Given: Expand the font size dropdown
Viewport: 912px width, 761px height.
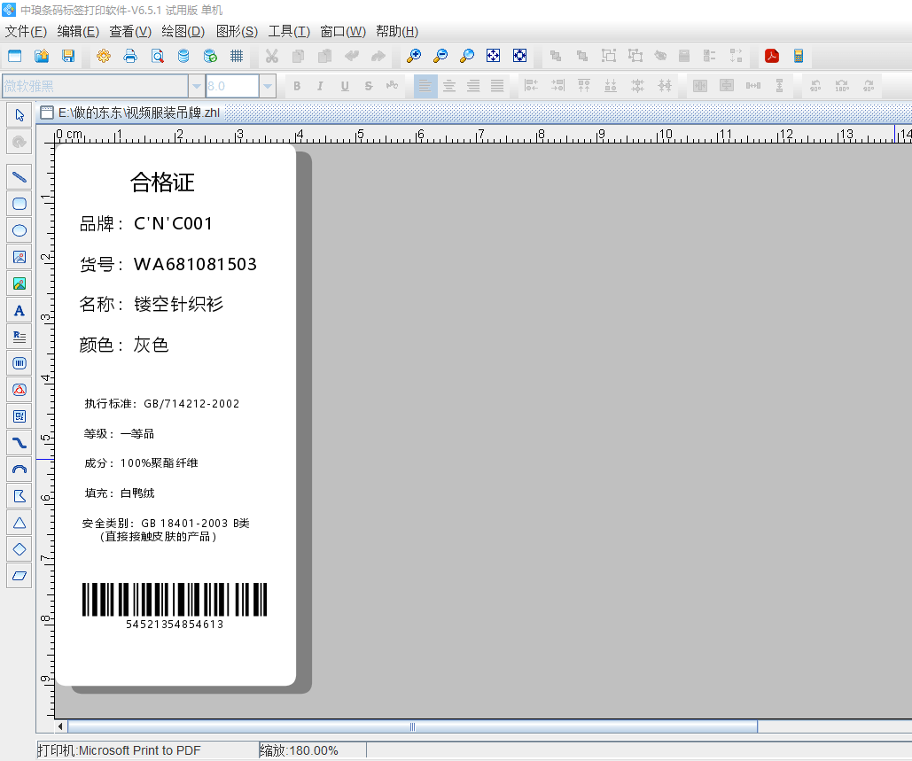Looking at the screenshot, I should click(268, 86).
